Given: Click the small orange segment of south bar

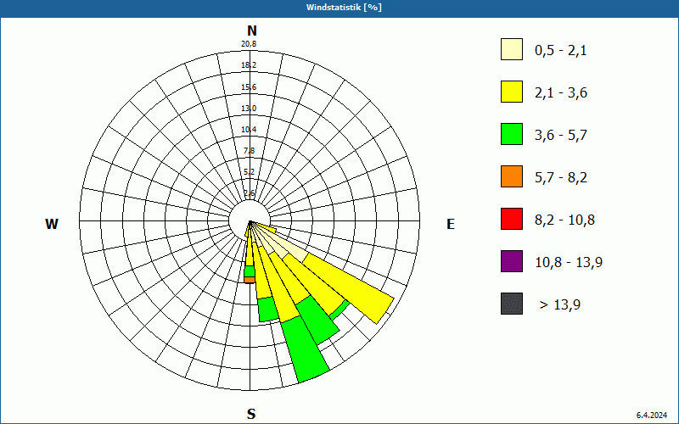Looking at the screenshot, I should 249,280.
